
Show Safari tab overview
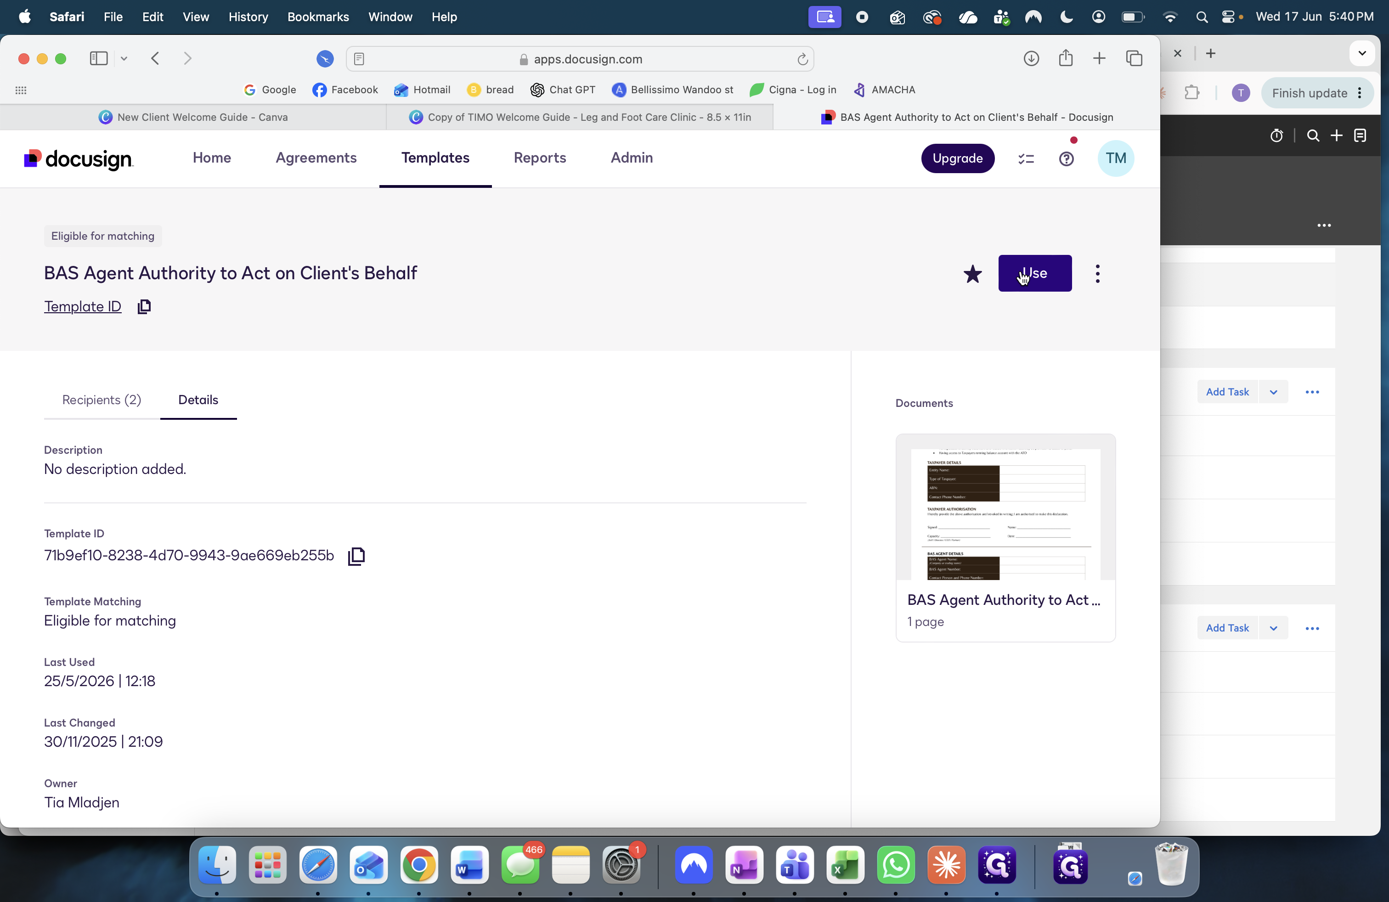(1134, 58)
